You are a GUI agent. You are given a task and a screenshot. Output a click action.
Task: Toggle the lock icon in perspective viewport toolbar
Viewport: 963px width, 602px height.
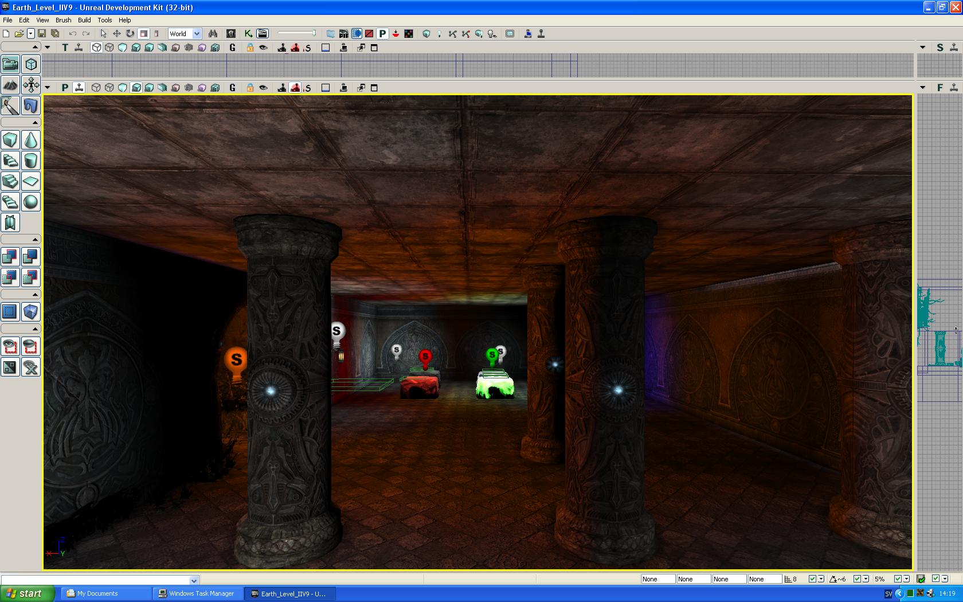250,88
